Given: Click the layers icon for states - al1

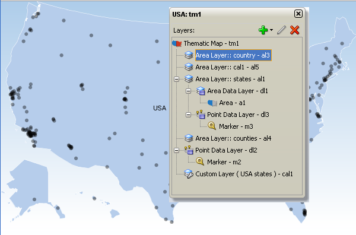Looking at the screenshot, I should click(x=189, y=79).
